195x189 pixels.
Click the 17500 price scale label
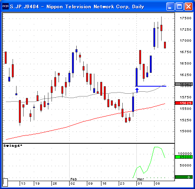tap(186, 18)
